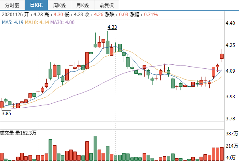Select the latest red candlestick at far right
The width and height of the screenshot is (239, 161).
point(222,56)
